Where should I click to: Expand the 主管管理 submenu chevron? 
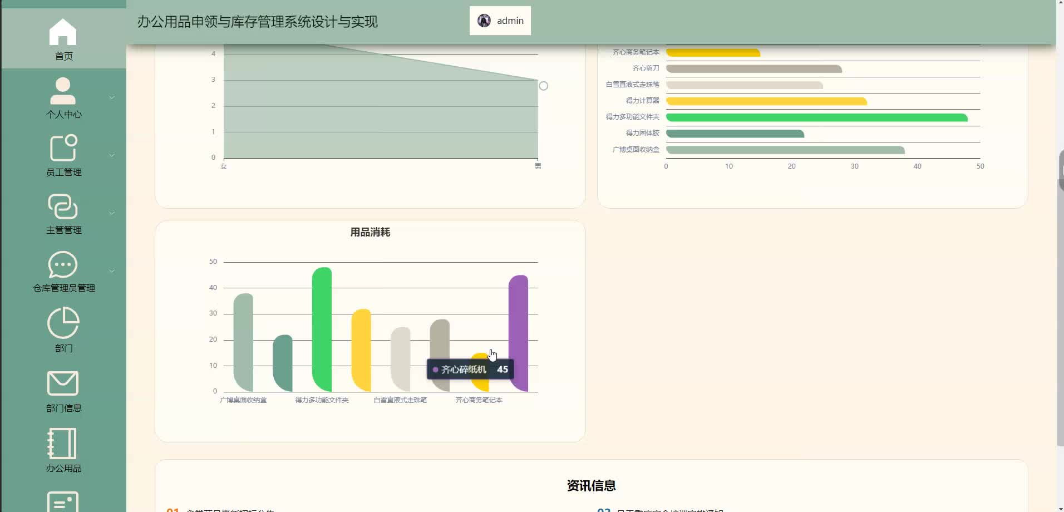pos(112,213)
